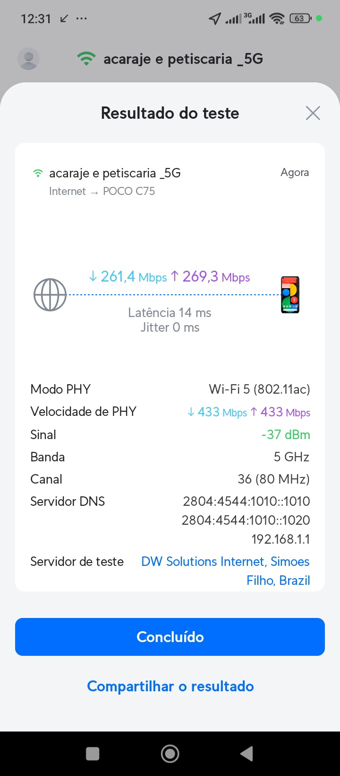Tap the DNS address 192.168.1.1

coord(280,539)
